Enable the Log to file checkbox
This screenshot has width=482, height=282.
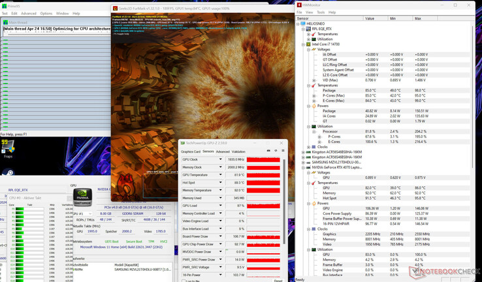[x=185, y=281]
